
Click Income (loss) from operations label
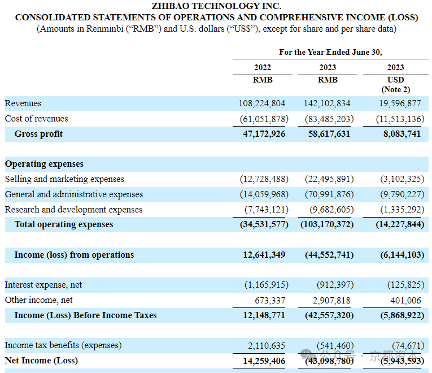click(x=74, y=255)
